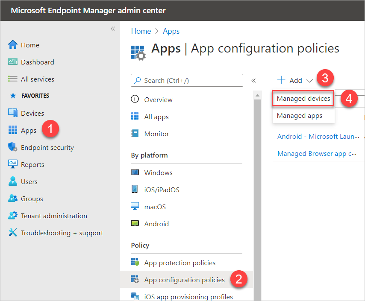Click the plus icon beside Add
This screenshot has width=365, height=301.
tap(281, 80)
